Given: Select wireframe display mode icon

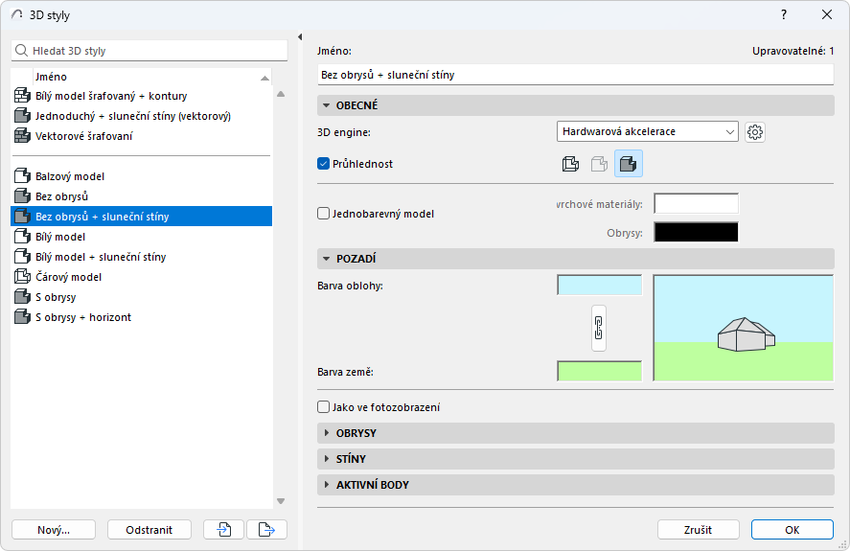Looking at the screenshot, I should tap(570, 164).
